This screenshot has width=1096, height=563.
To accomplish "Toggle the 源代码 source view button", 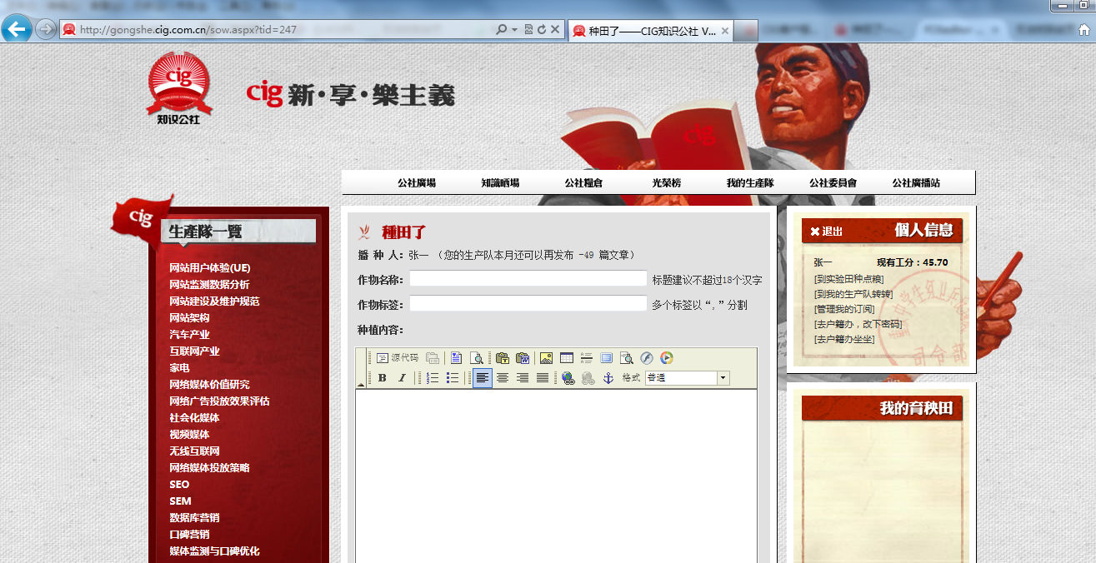I will (x=397, y=358).
